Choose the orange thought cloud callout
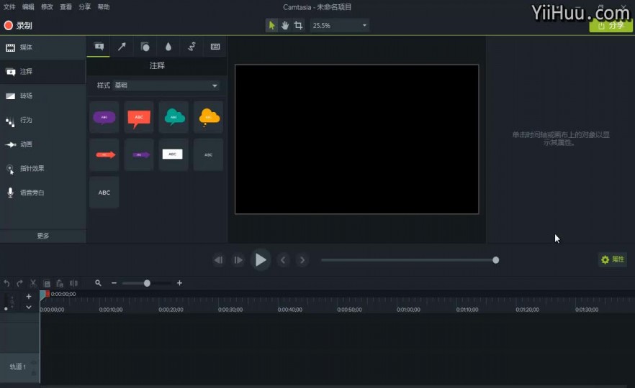This screenshot has height=388, width=635. tap(209, 117)
